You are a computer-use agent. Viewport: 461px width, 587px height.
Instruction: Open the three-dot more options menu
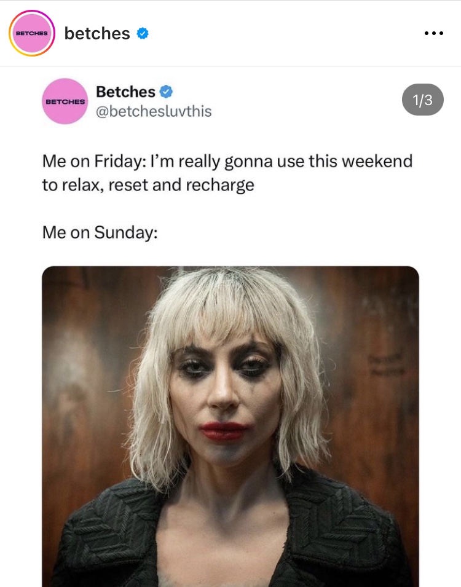[434, 33]
